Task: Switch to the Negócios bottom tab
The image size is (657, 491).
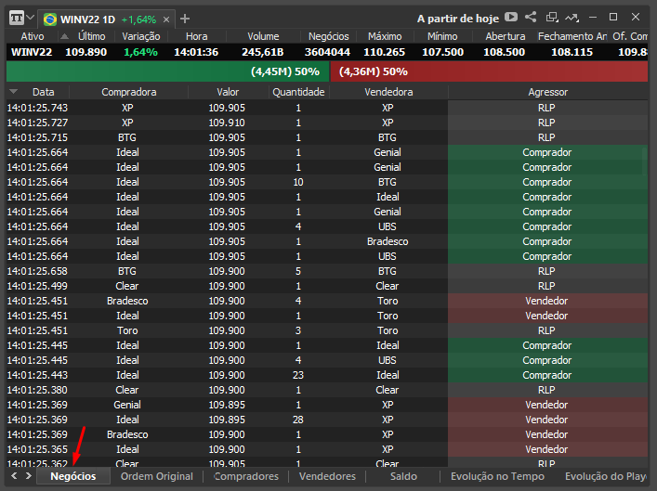Action: point(73,476)
